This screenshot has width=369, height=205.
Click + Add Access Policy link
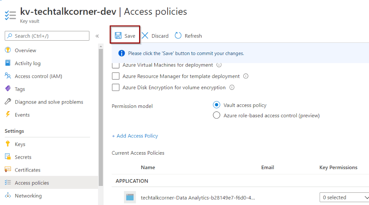tap(135, 136)
